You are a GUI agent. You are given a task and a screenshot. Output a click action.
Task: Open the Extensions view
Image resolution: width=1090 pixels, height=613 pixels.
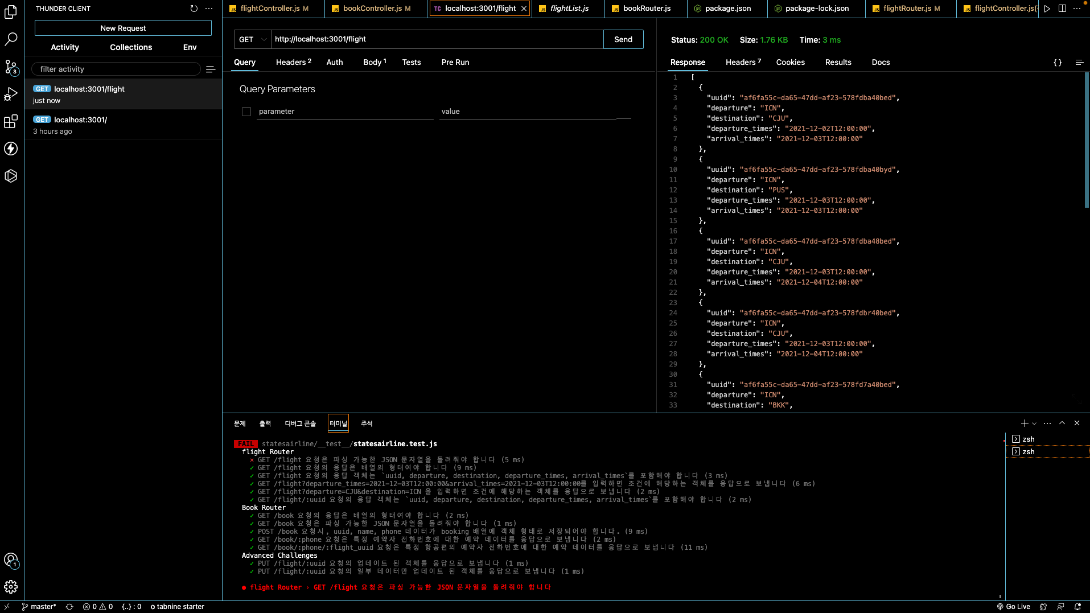tap(11, 121)
